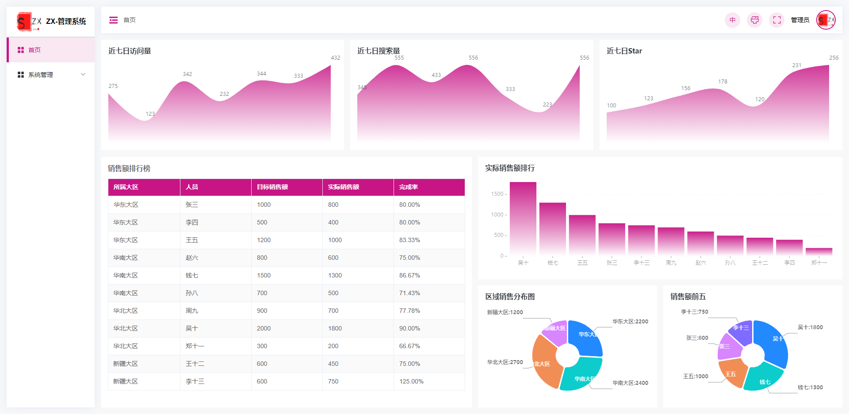Select the 王十二 table cell

tap(216, 364)
